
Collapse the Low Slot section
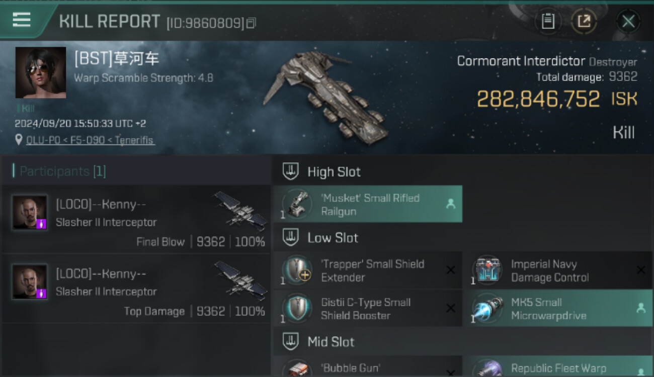click(x=290, y=238)
